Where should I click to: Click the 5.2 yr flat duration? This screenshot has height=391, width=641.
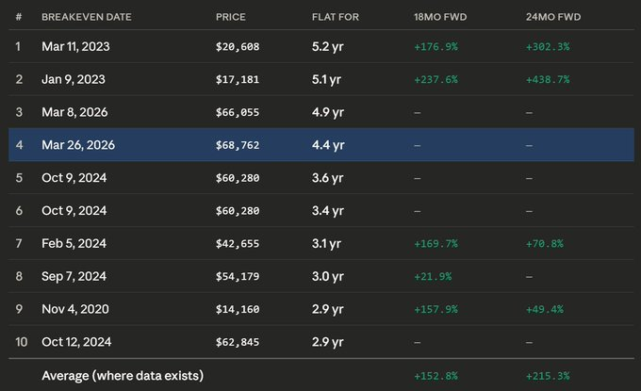point(328,46)
